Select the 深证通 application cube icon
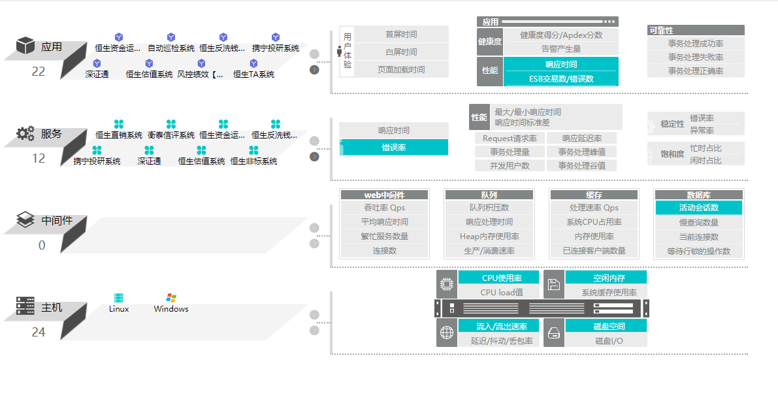778x394 pixels. [x=97, y=63]
